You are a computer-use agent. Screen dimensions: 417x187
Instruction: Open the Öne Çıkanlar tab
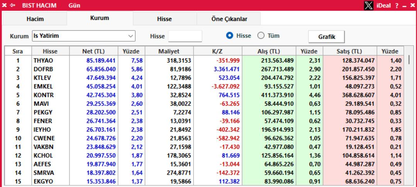(229, 19)
